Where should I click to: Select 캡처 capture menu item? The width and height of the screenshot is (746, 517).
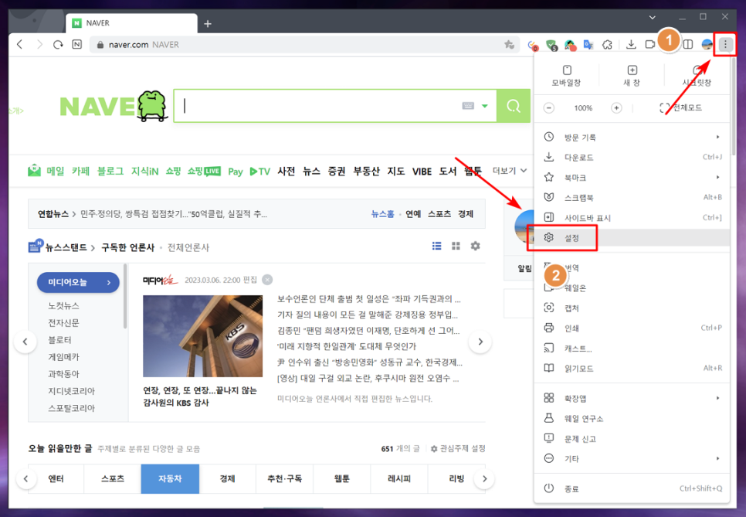pyautogui.click(x=632, y=308)
